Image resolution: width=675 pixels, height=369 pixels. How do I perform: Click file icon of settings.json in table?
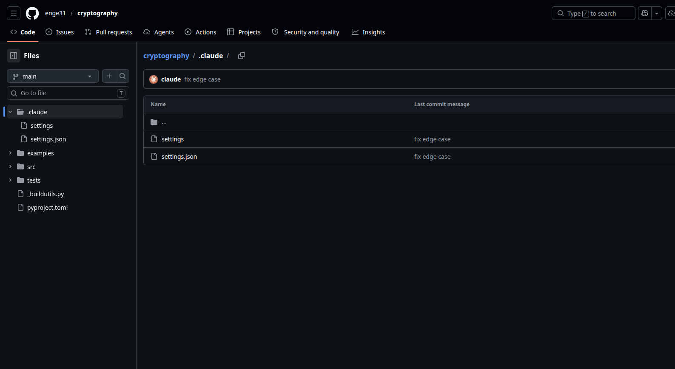pyautogui.click(x=154, y=157)
